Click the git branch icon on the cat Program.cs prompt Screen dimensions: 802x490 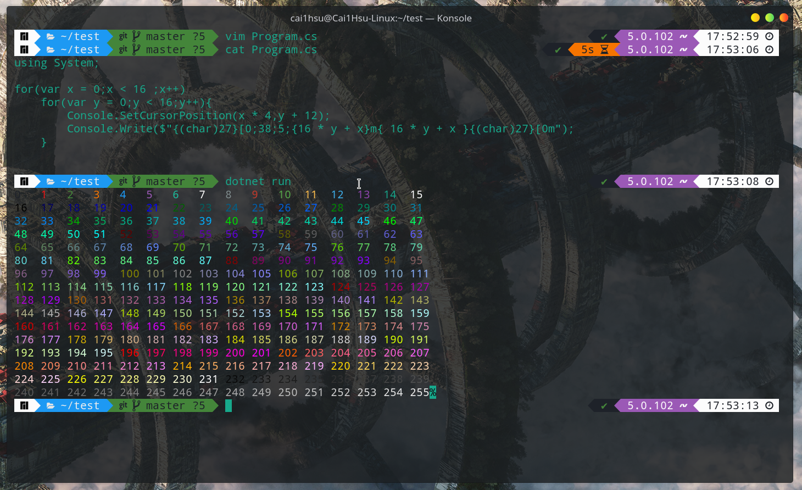(136, 49)
